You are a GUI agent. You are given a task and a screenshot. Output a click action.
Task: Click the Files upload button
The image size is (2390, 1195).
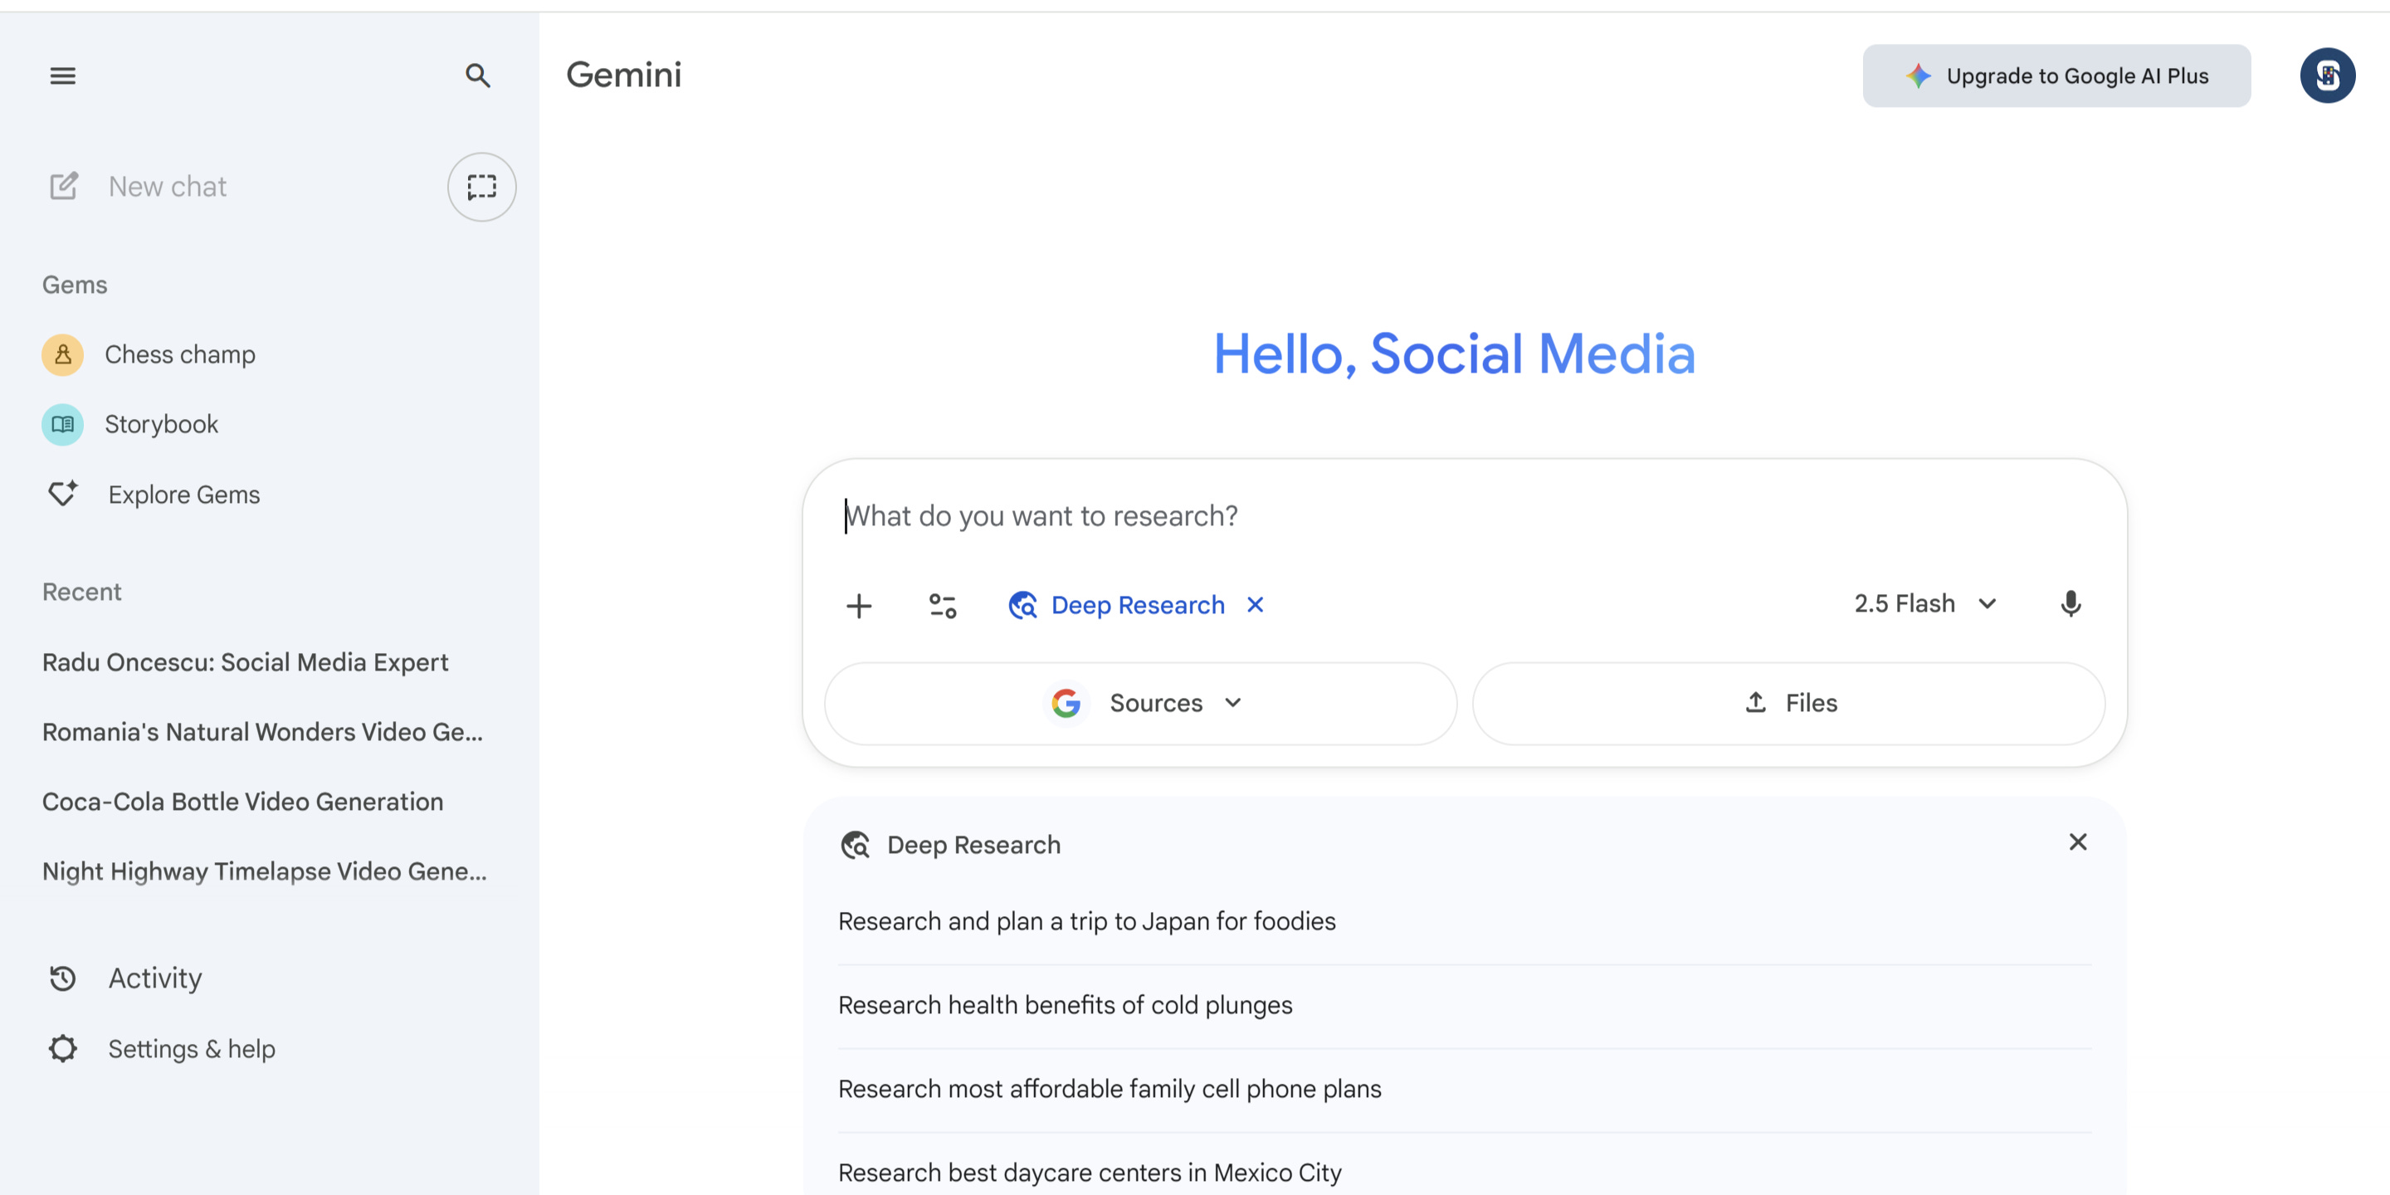click(x=1788, y=703)
